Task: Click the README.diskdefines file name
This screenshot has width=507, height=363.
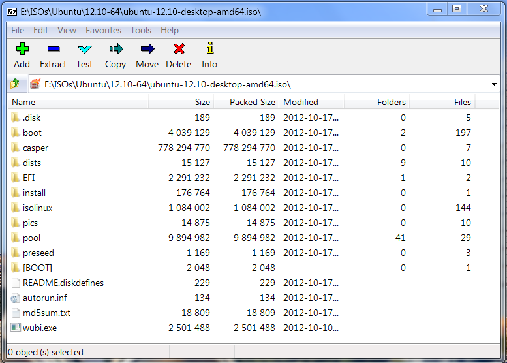Action: point(63,283)
